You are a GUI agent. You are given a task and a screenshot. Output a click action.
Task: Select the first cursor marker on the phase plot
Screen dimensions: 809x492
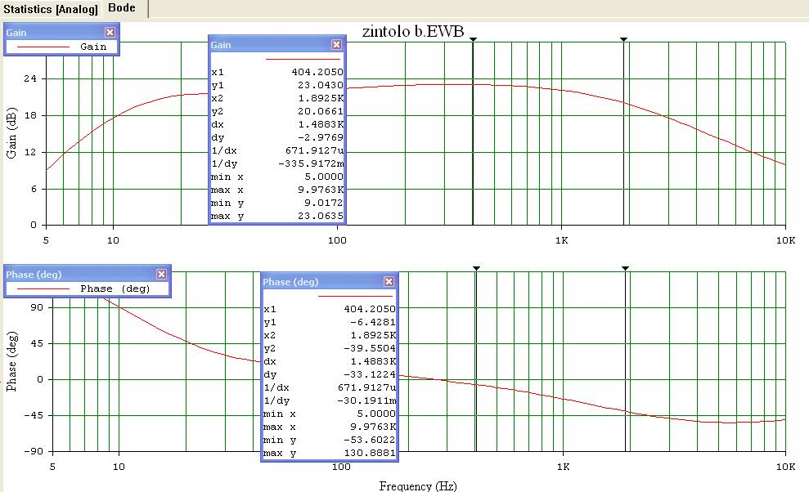coord(476,268)
